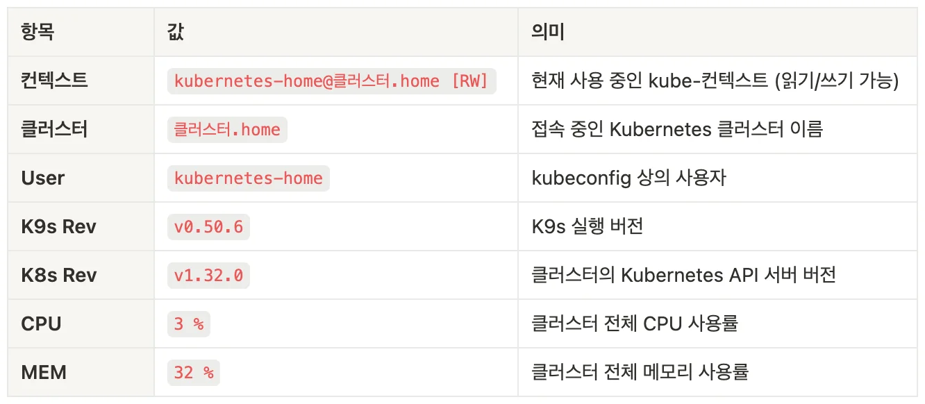The image size is (925, 404).
Task: Click the 클러스터.home value in the 클러스터 row
Action: (227, 129)
